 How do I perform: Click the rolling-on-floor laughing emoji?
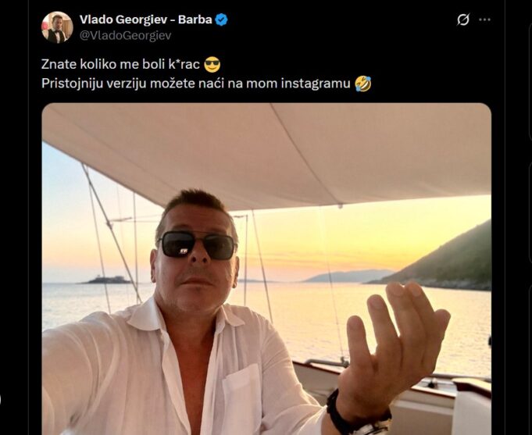pos(363,84)
